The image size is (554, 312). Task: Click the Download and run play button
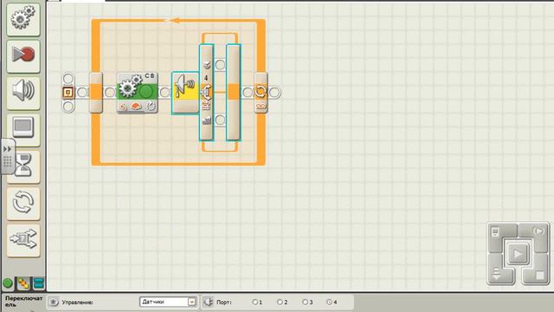[x=518, y=254]
